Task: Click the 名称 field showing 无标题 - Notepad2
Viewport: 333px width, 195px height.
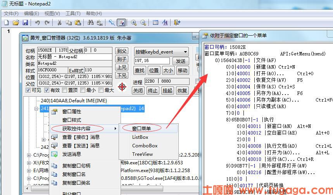Action: click(75, 57)
